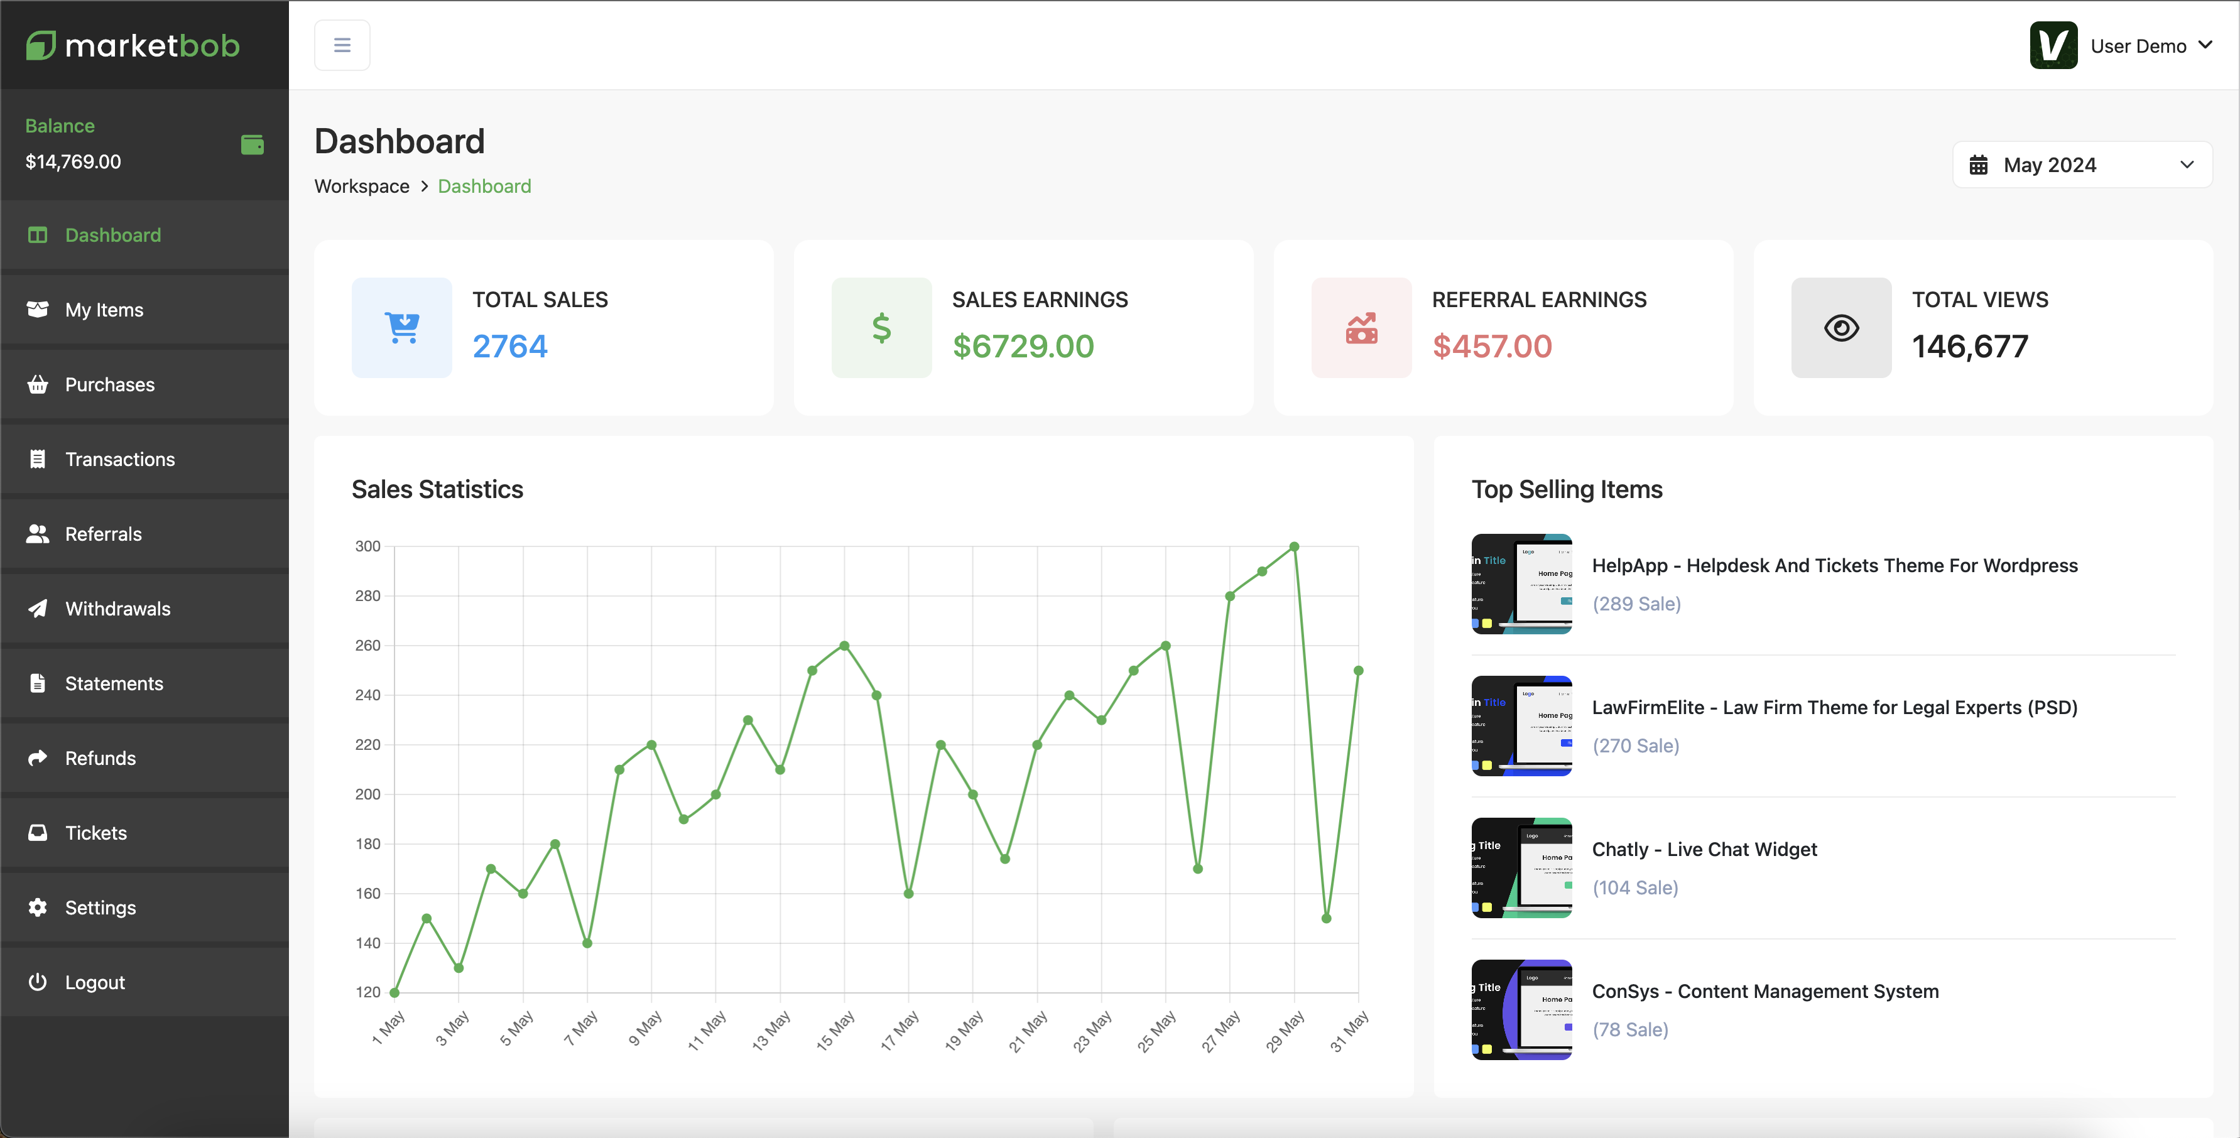Open HelpApp Helpdesk theme item link
Screen dimensions: 2240x1138
(1834, 565)
